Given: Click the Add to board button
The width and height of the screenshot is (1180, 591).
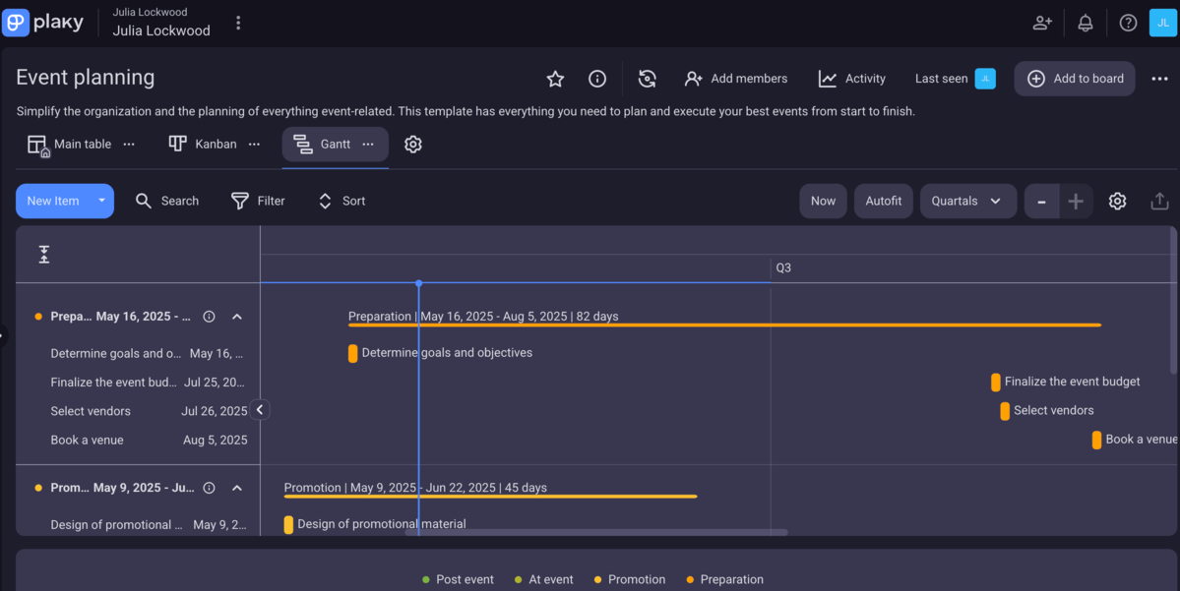Looking at the screenshot, I should coord(1074,79).
